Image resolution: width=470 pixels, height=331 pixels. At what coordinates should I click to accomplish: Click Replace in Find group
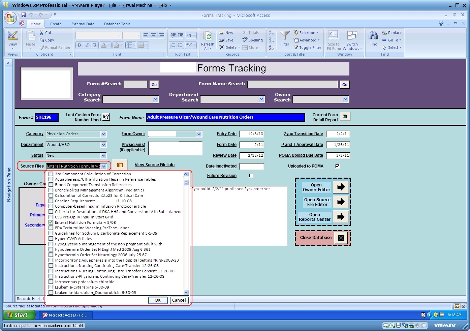point(391,33)
